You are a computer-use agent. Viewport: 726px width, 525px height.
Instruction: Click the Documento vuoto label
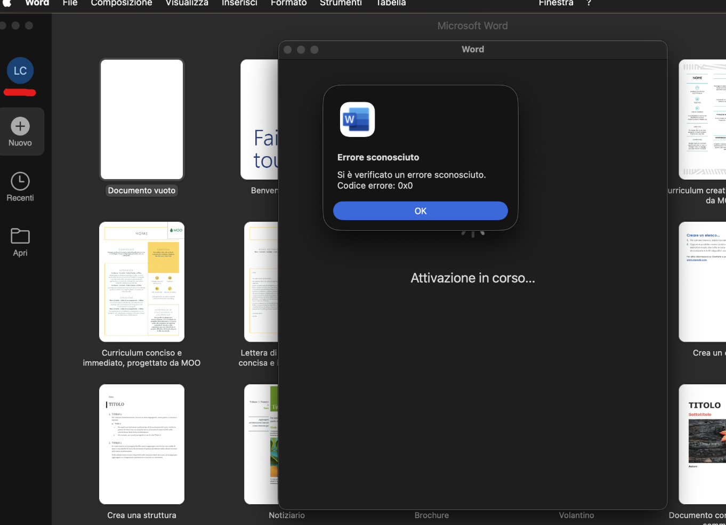(142, 190)
